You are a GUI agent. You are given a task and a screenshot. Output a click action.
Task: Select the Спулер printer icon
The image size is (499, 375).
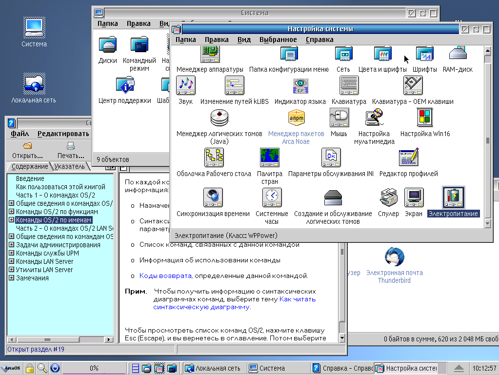[x=388, y=197]
